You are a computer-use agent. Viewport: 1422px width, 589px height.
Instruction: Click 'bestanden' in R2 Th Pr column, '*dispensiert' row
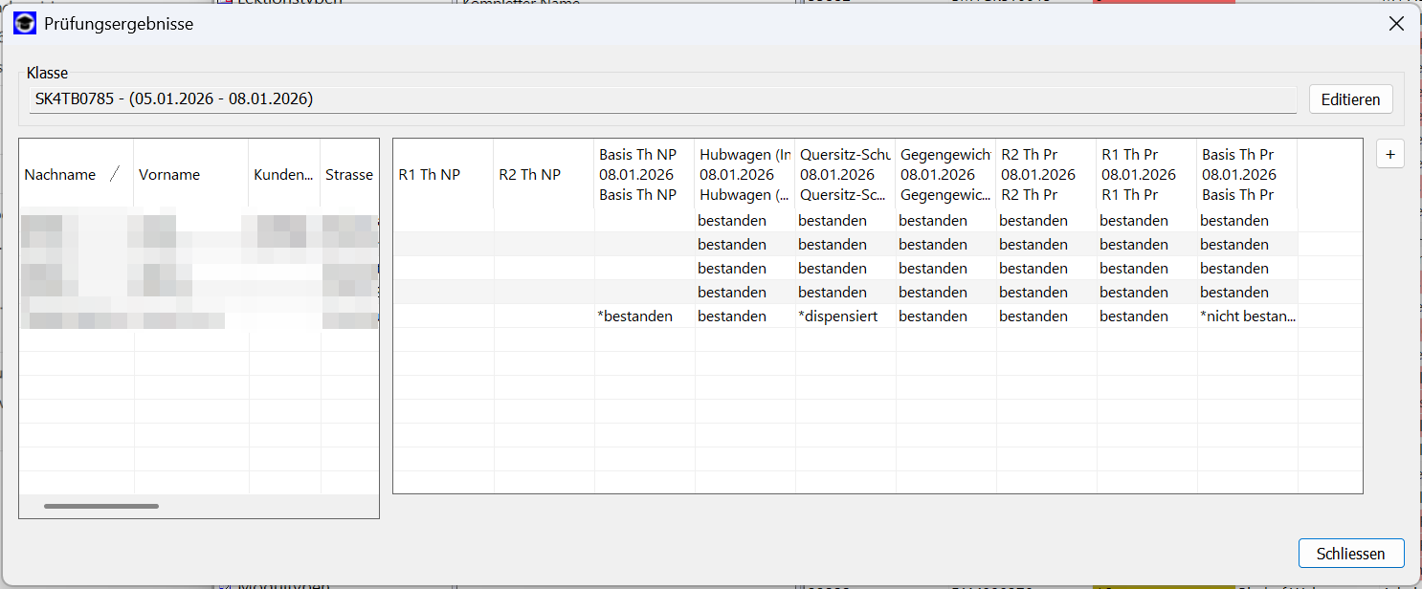pyautogui.click(x=1046, y=316)
